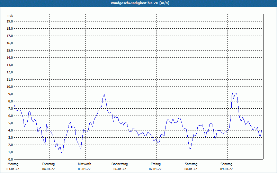Click the 13,0 y-axis value

click(x=10, y=65)
